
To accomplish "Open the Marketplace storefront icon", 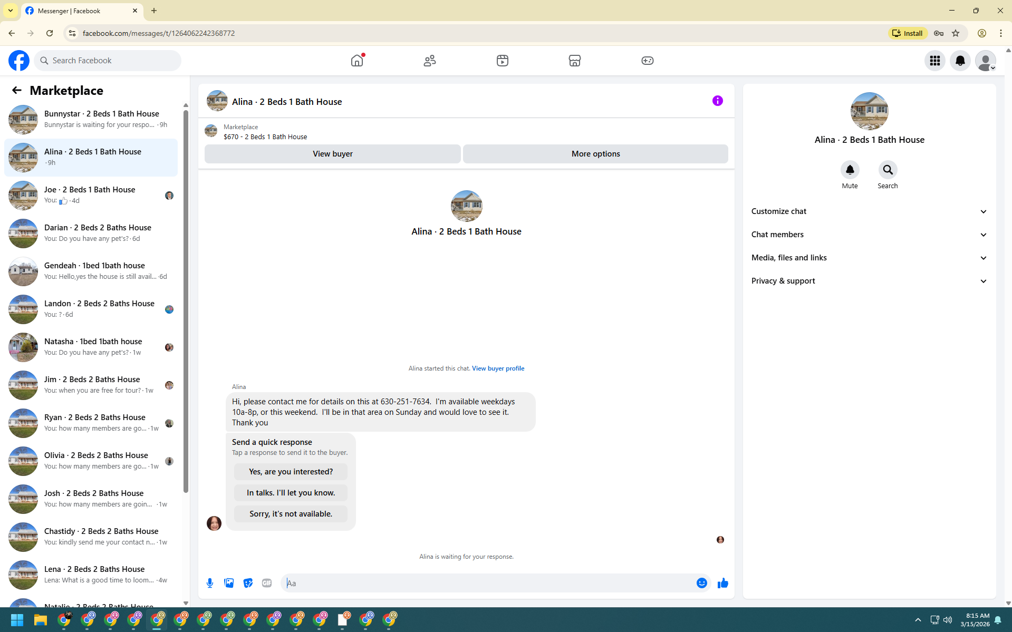I will tap(575, 61).
